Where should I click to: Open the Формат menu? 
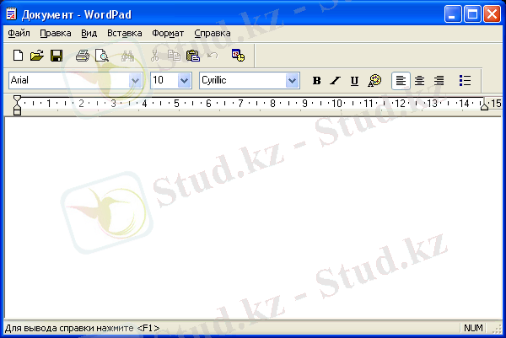coord(168,34)
